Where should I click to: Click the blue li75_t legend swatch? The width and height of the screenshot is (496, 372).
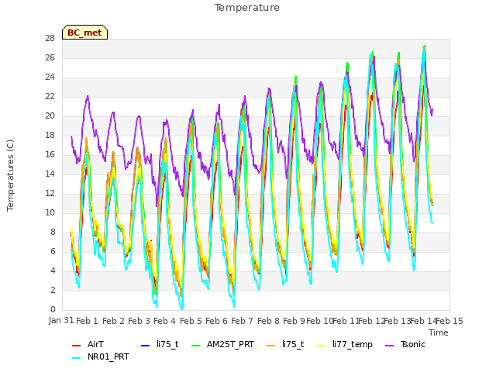pyautogui.click(x=145, y=346)
